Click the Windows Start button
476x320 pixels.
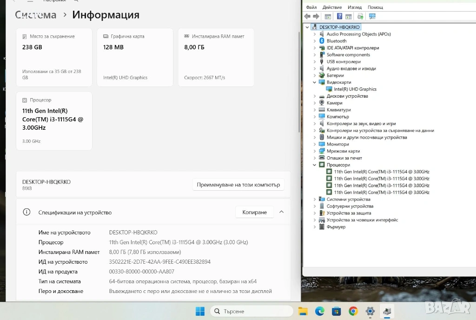click(200, 311)
